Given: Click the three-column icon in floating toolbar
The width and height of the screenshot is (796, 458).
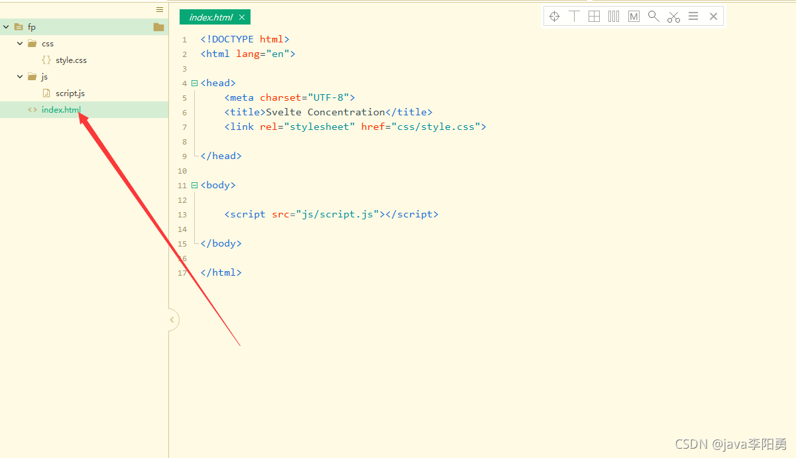Looking at the screenshot, I should click(614, 17).
